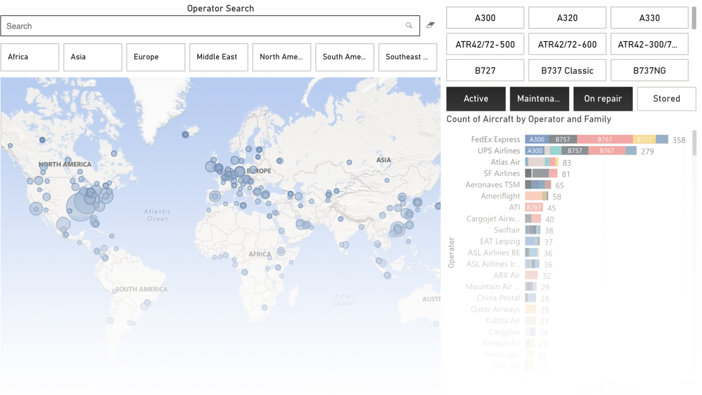Click UPS Airlines A300 bar segment

click(x=535, y=151)
